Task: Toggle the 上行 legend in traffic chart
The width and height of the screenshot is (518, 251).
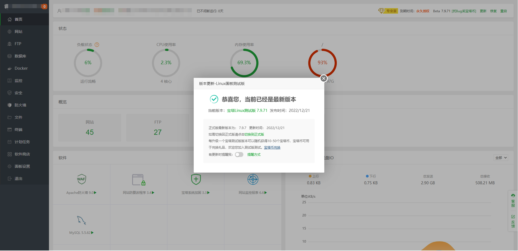Action: pos(314,176)
